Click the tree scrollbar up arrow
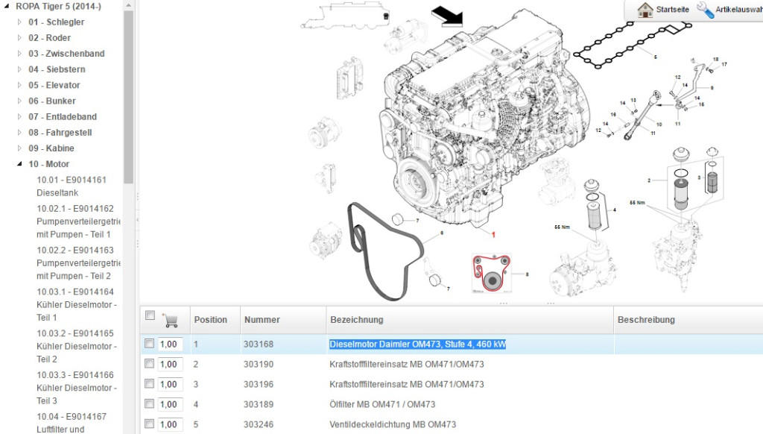This screenshot has width=763, height=434. click(128, 5)
